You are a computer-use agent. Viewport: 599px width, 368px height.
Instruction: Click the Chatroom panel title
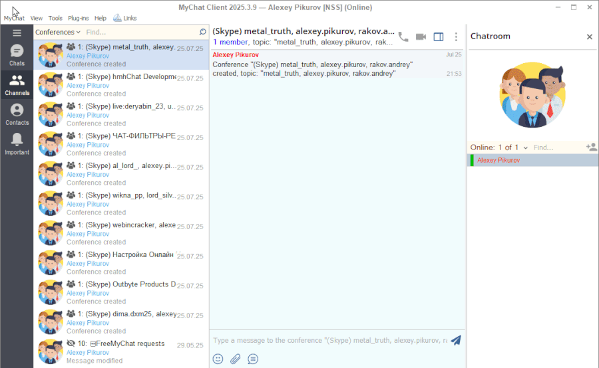[490, 37]
